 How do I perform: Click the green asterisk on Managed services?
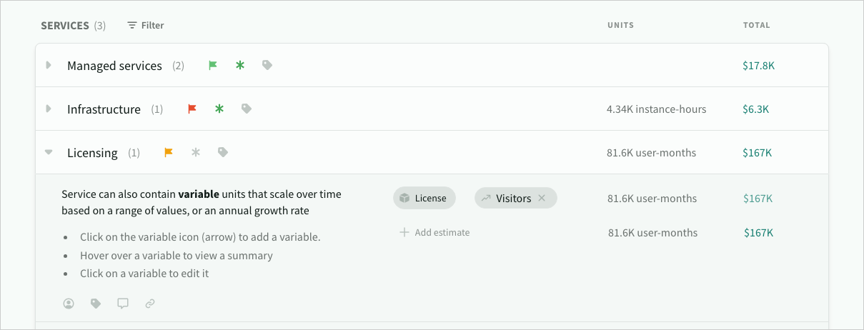tap(240, 65)
